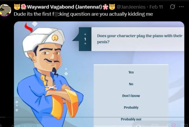Click the emblem on Akinator's turban
The image size is (189, 127).
[x=55, y=38]
